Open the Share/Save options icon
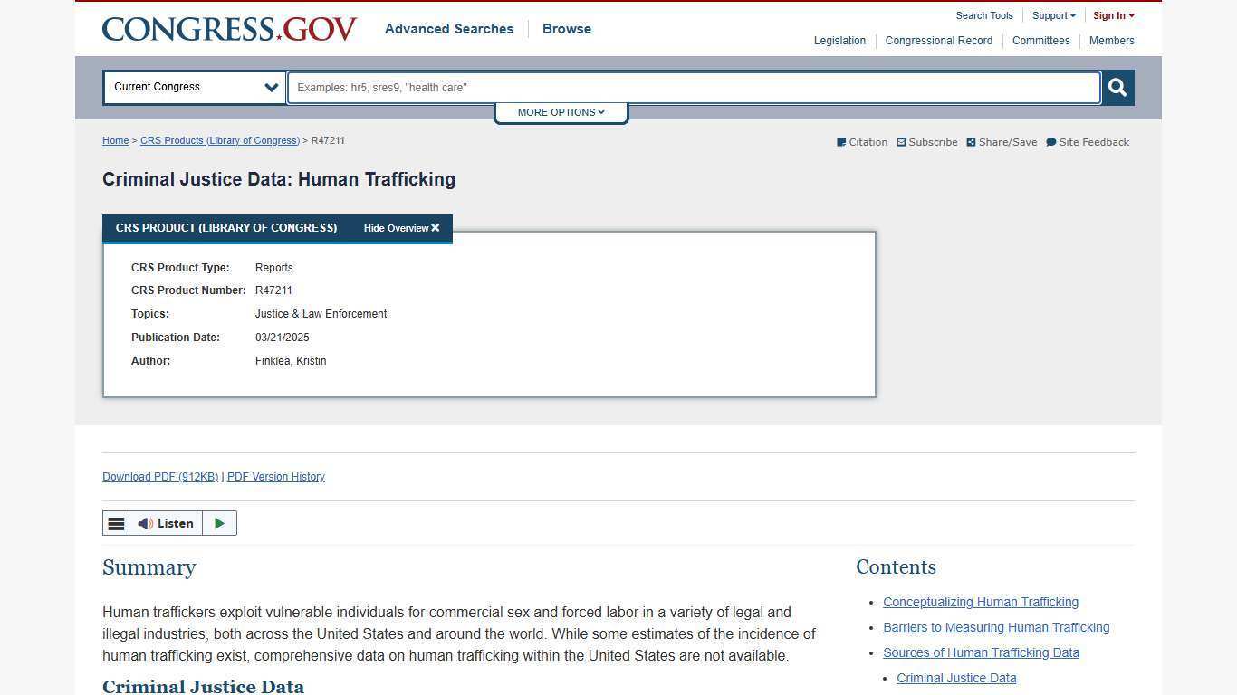Viewport: 1237px width, 695px height. point(971,142)
